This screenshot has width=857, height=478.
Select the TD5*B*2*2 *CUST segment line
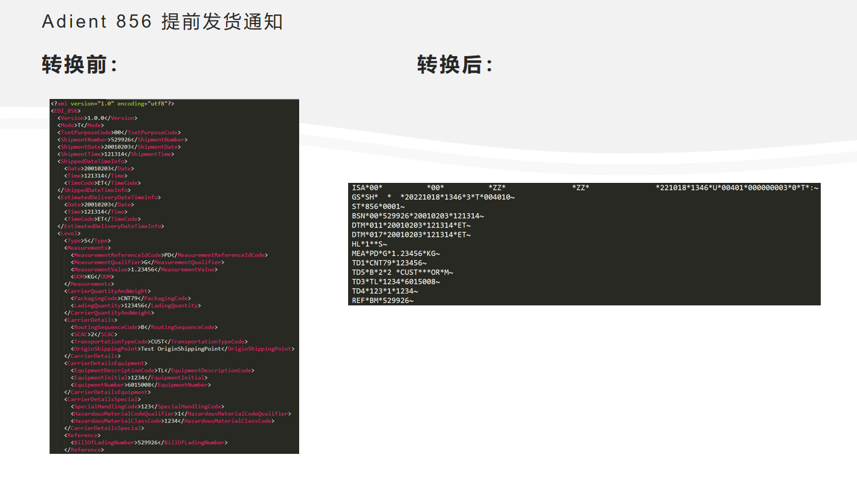tap(403, 272)
